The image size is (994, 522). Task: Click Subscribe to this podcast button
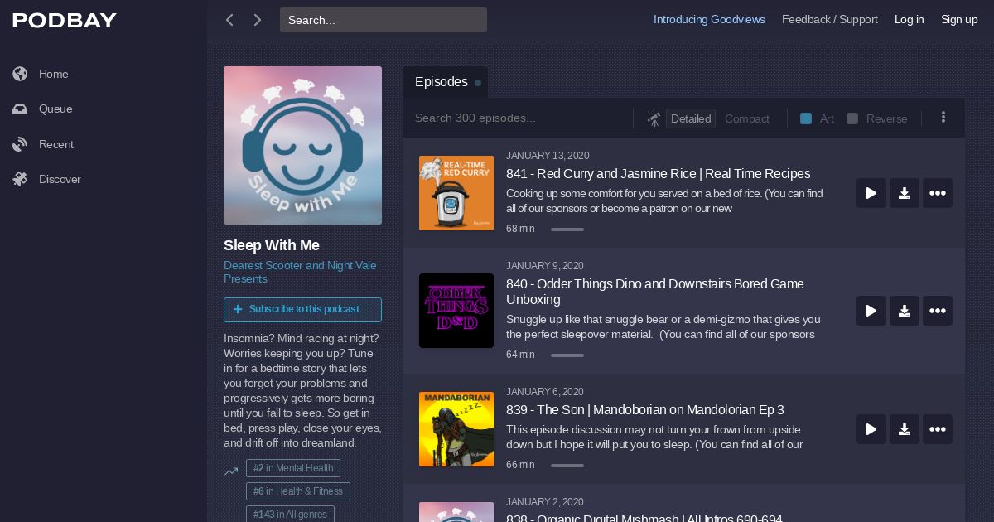point(302,309)
